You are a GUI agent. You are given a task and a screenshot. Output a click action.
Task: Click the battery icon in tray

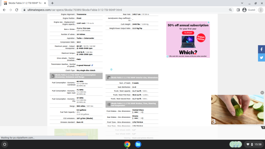tap(252, 144)
